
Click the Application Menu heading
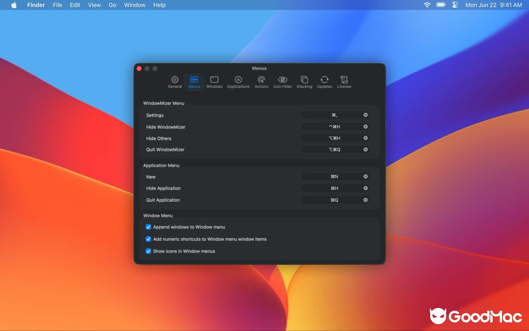(161, 165)
